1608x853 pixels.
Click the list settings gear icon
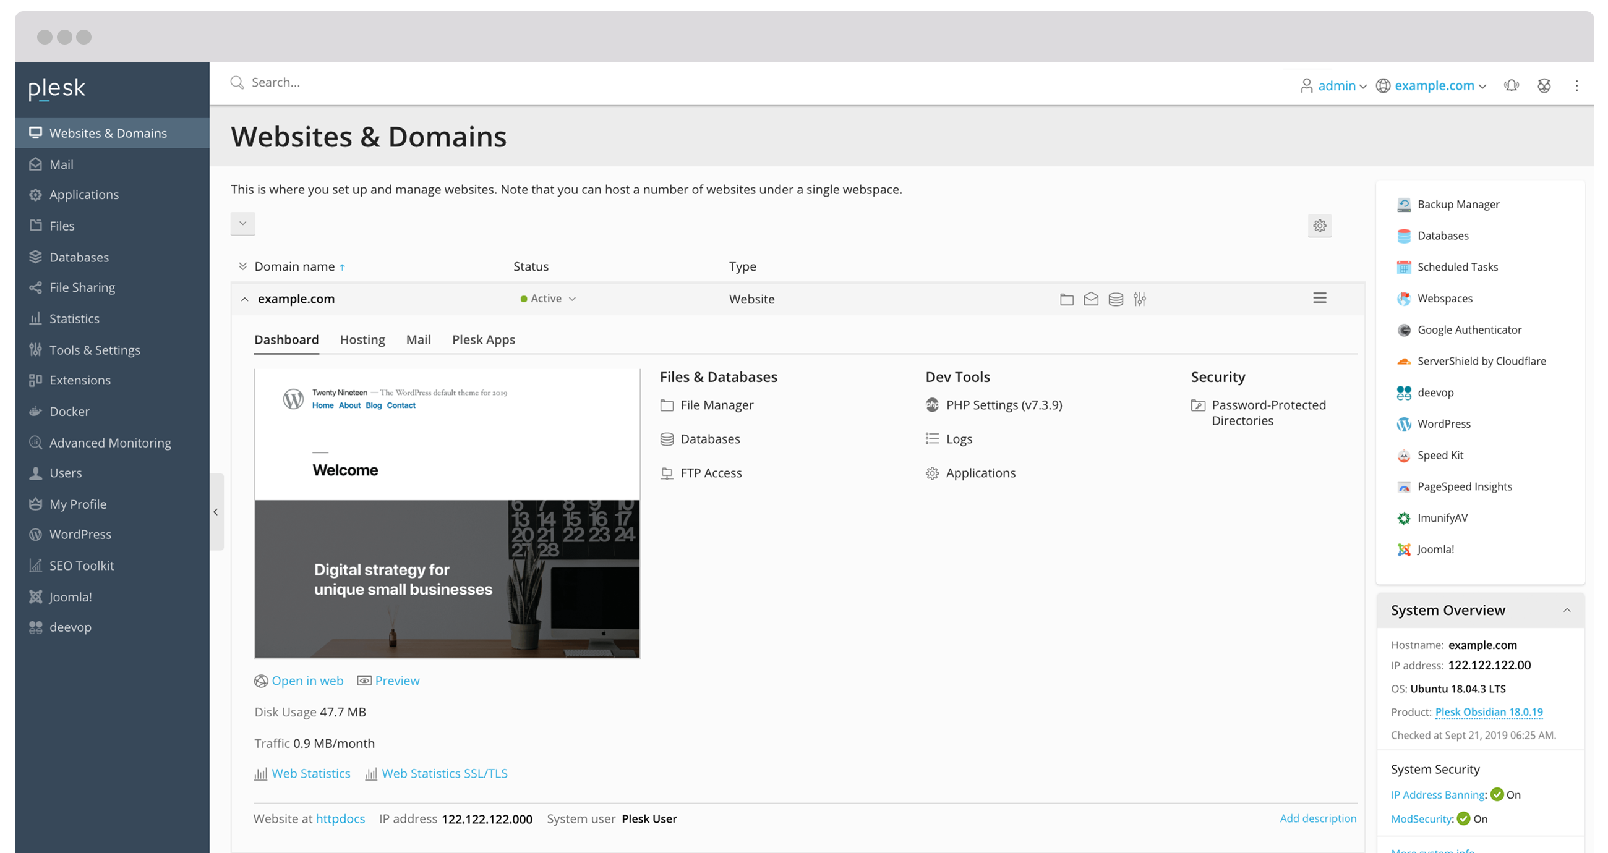pyautogui.click(x=1319, y=226)
